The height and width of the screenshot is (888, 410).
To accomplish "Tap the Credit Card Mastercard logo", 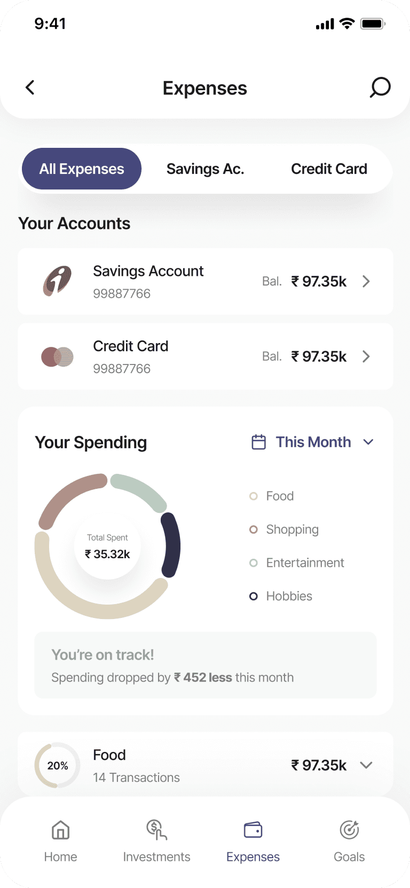I will pyautogui.click(x=57, y=356).
